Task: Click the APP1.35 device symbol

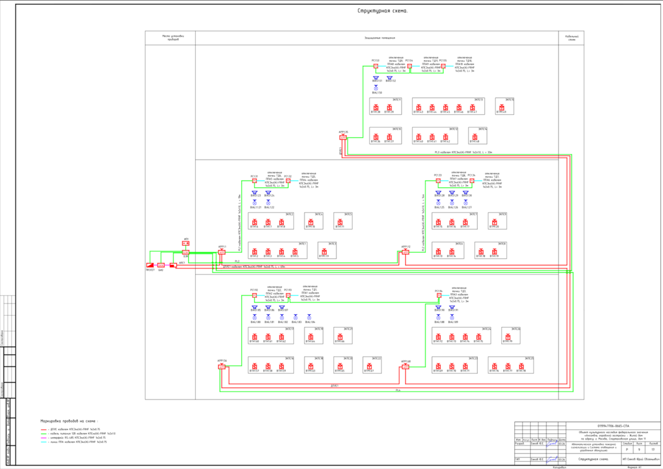Action: 343,138
